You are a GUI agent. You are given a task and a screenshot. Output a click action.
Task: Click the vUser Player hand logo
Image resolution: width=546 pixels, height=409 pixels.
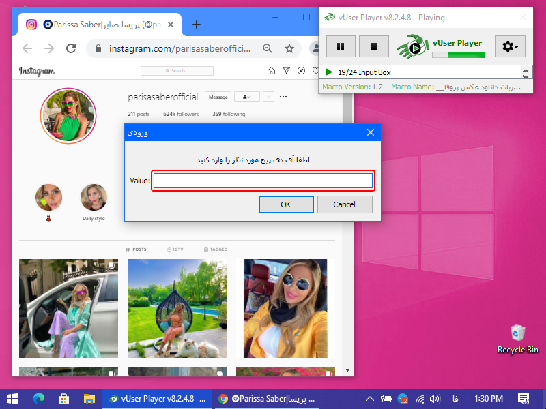click(x=413, y=46)
